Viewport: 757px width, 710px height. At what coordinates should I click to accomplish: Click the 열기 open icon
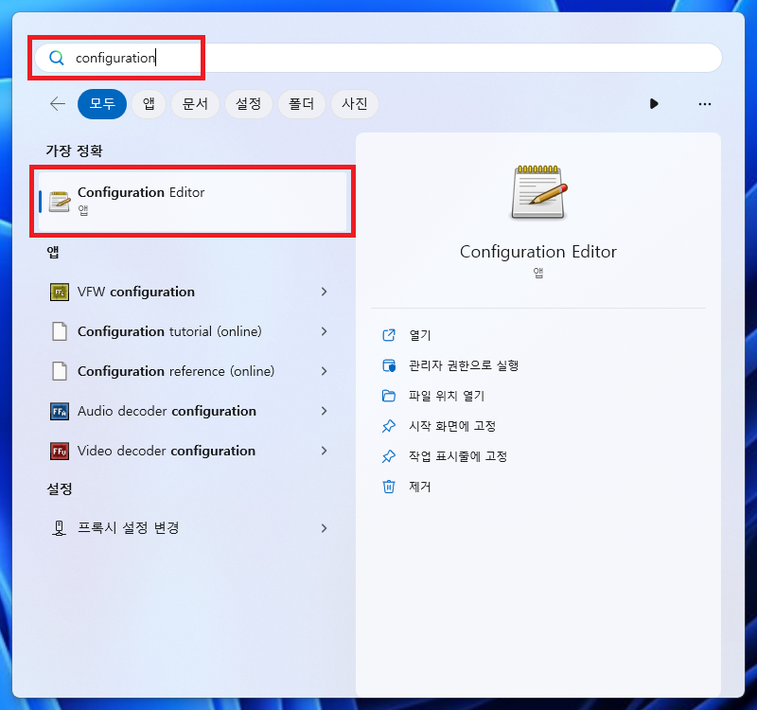pyautogui.click(x=389, y=335)
